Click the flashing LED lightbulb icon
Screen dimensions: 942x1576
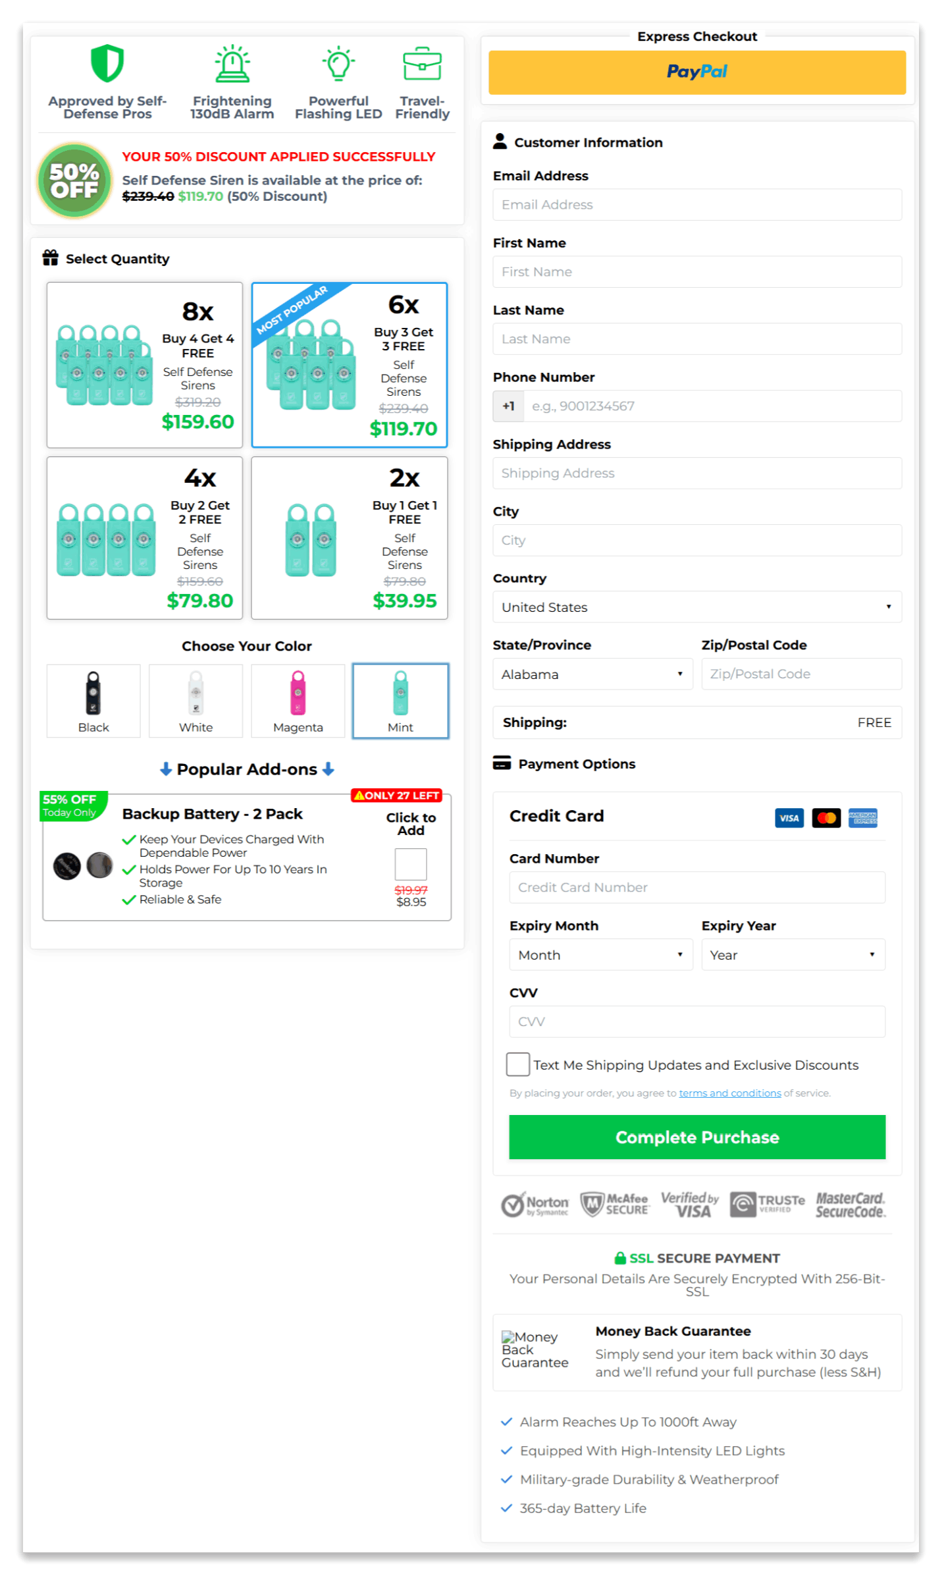tap(338, 63)
